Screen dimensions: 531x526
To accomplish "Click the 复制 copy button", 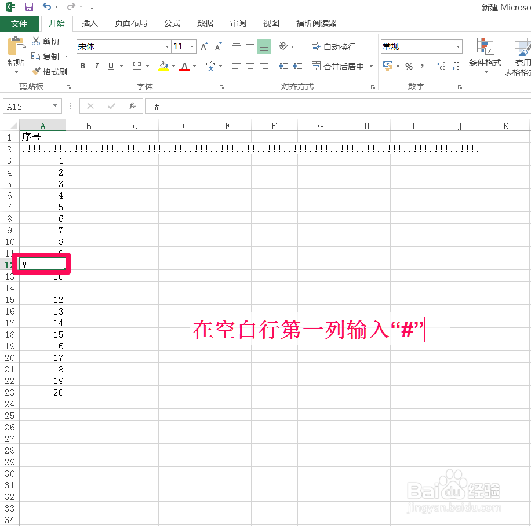I will [50, 57].
